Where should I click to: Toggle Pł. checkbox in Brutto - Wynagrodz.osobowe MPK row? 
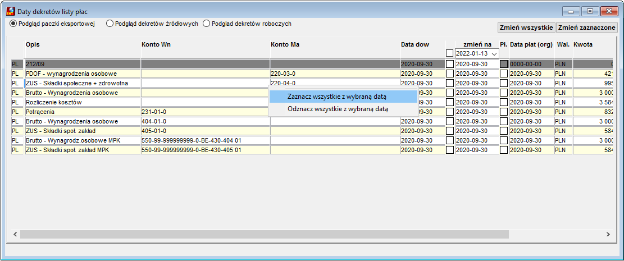point(504,140)
